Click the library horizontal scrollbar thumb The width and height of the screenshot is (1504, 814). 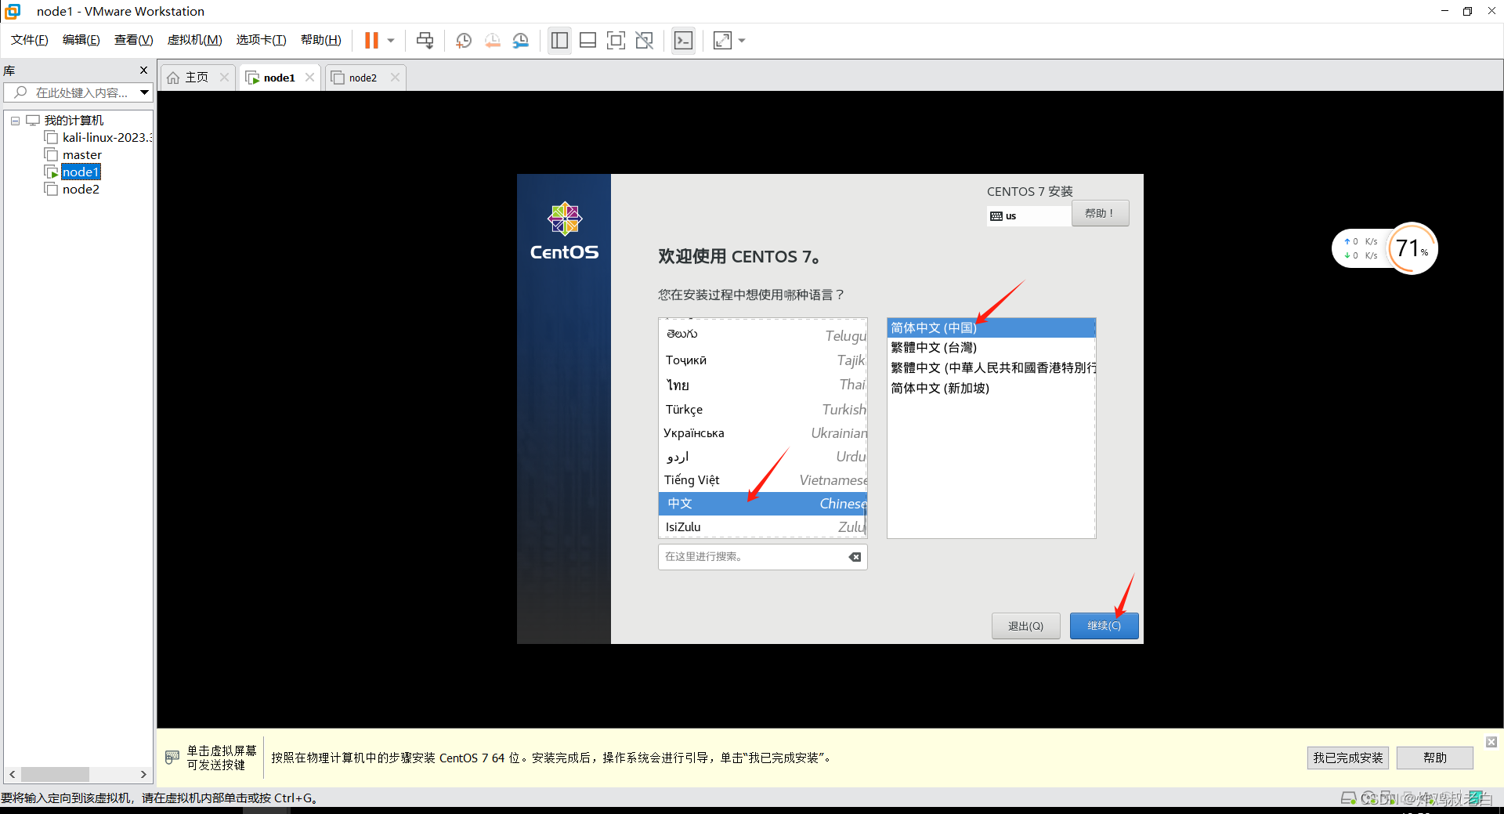(55, 774)
